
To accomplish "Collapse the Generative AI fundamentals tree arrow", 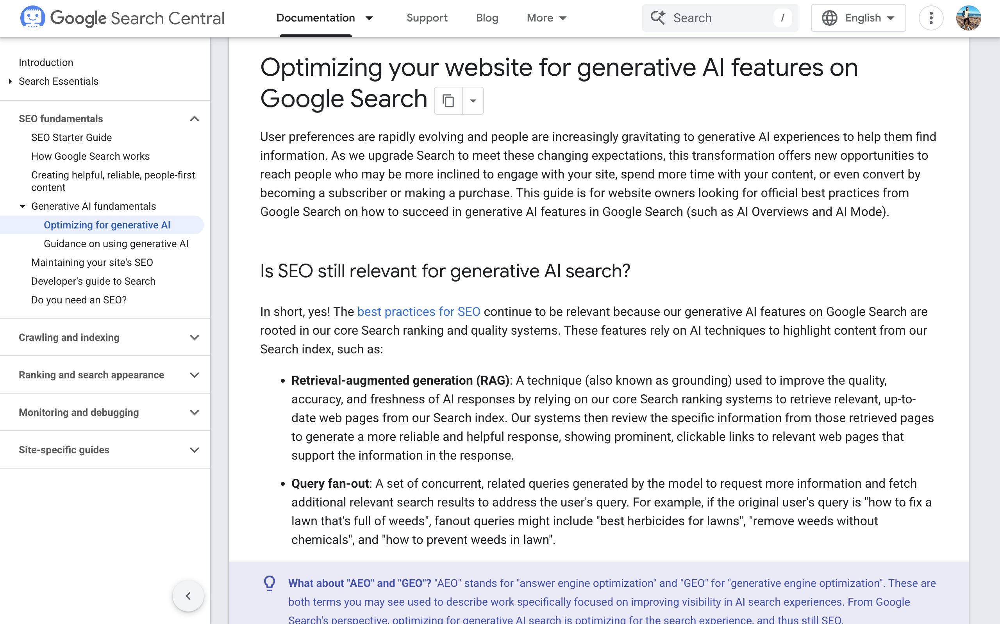I will (23, 206).
